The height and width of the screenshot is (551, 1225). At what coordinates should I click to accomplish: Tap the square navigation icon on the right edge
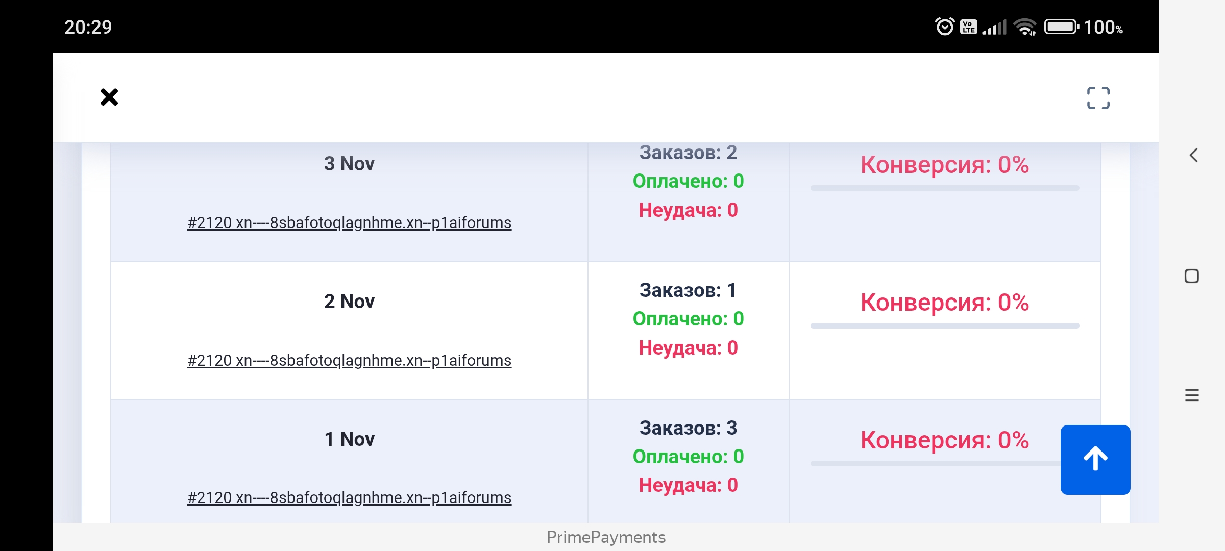[1191, 275]
